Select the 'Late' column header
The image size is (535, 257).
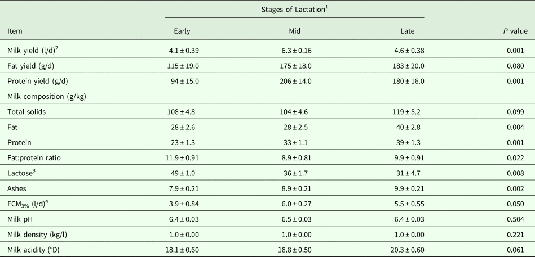(x=406, y=31)
